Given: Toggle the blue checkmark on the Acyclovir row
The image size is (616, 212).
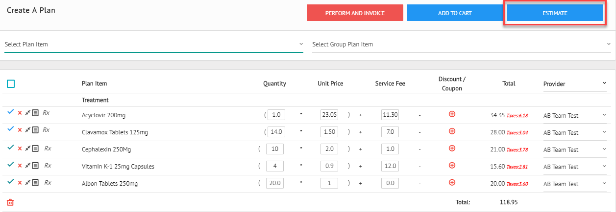Looking at the screenshot, I should 11,112.
